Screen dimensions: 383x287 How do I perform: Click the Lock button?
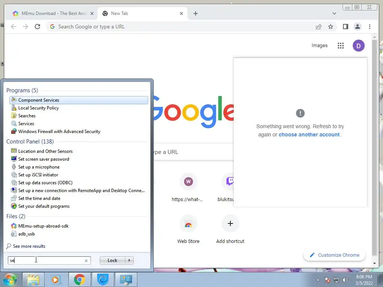click(x=112, y=260)
